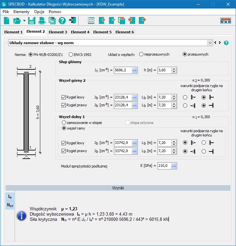Screen dimensions: 236x246
Task: Click the save diskette icon
Action: pos(32,21)
